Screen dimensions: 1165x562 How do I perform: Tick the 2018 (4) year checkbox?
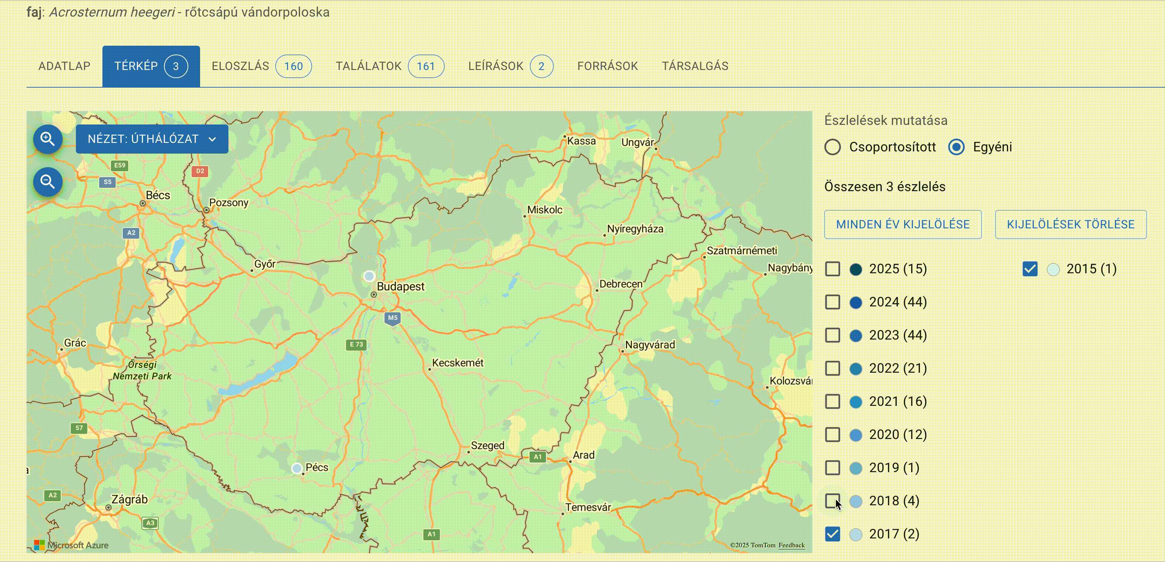coord(832,500)
